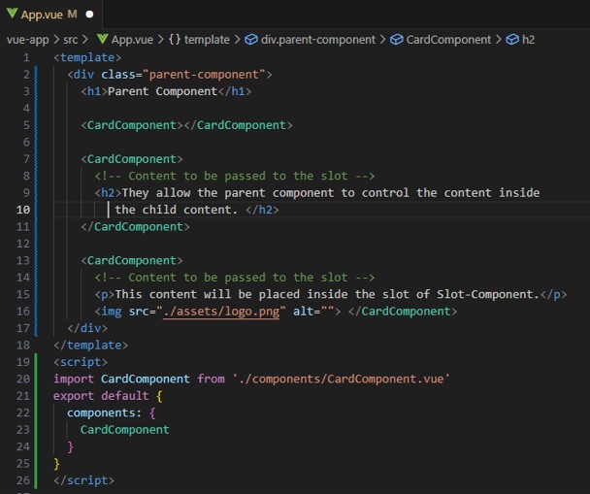
Task: Click opening CardComponent tag on line 7
Action: point(132,159)
